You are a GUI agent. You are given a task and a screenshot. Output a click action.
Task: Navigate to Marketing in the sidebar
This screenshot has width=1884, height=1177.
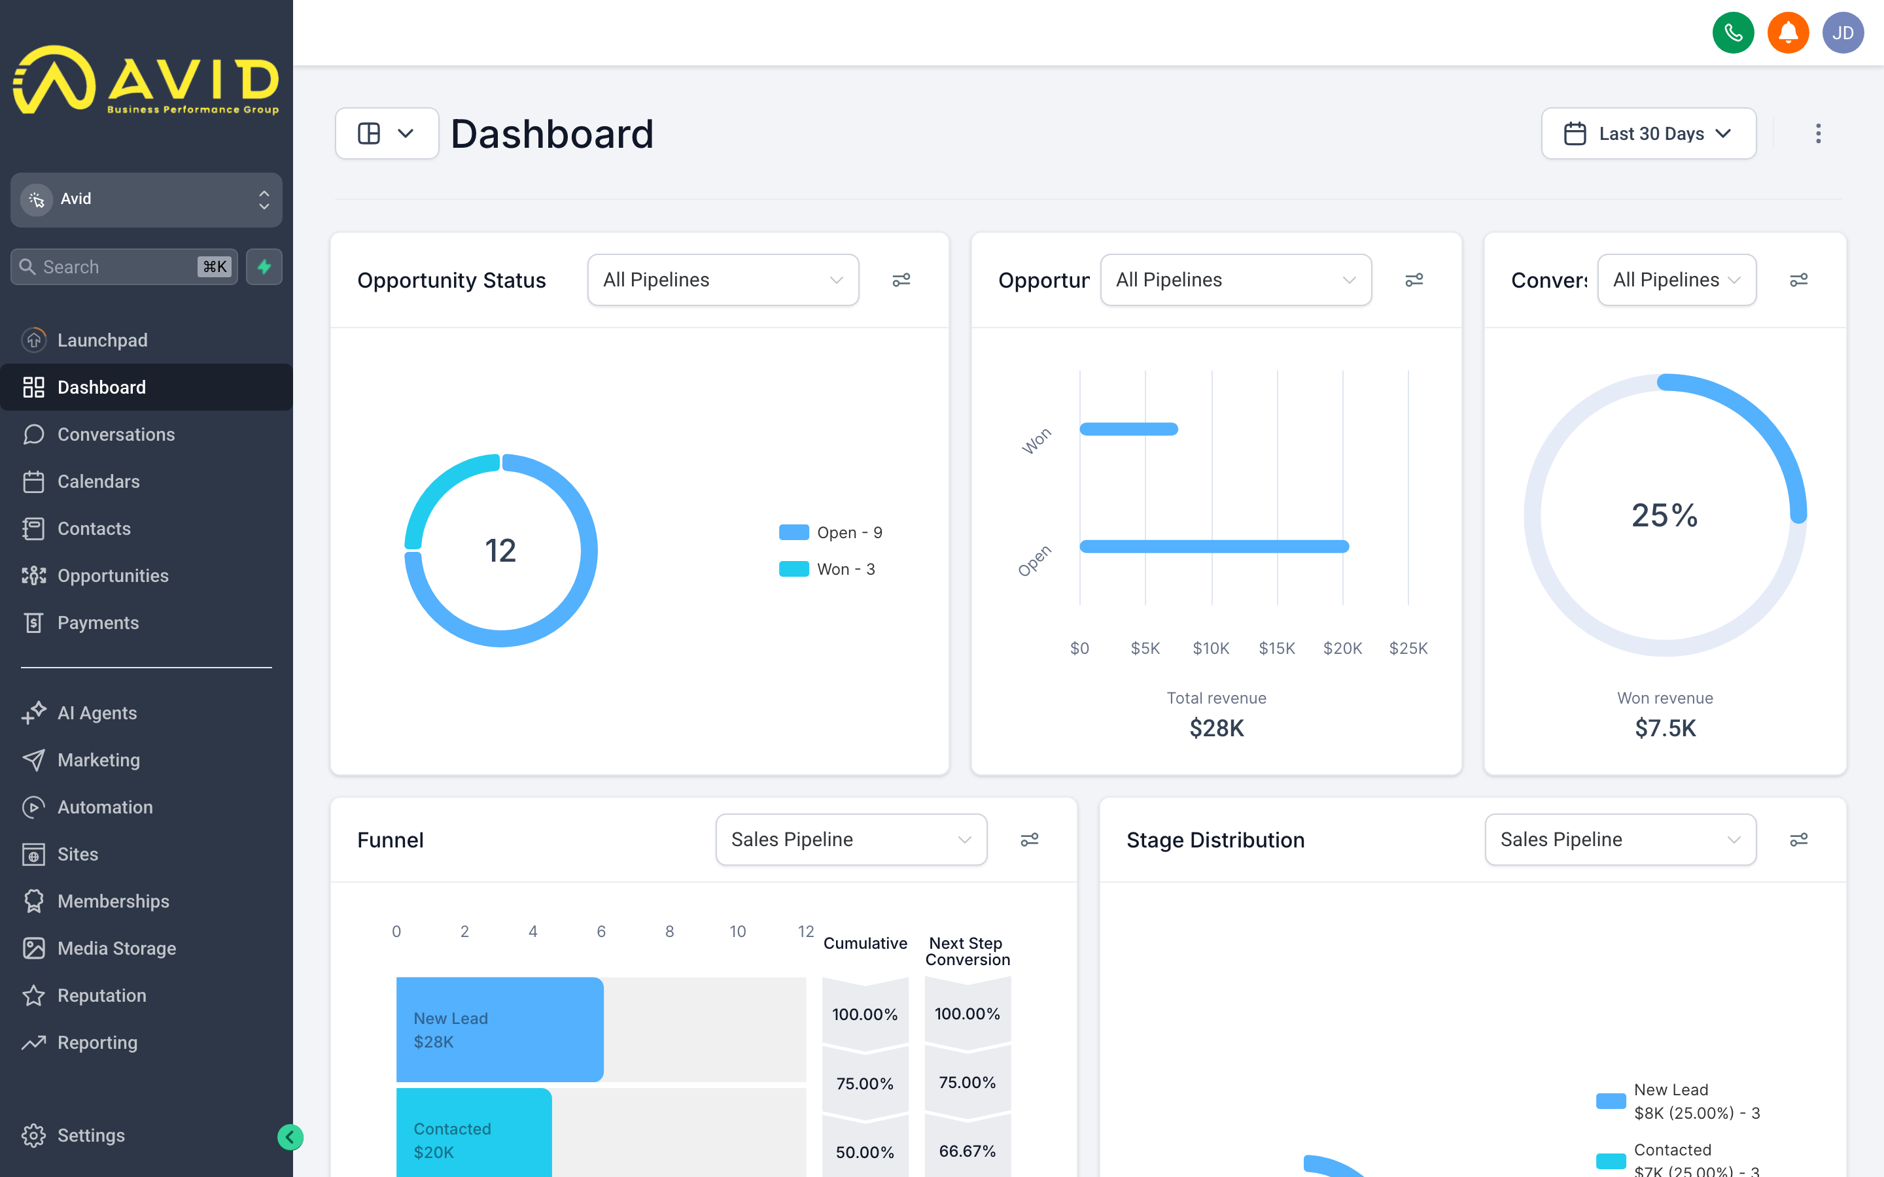(147, 760)
